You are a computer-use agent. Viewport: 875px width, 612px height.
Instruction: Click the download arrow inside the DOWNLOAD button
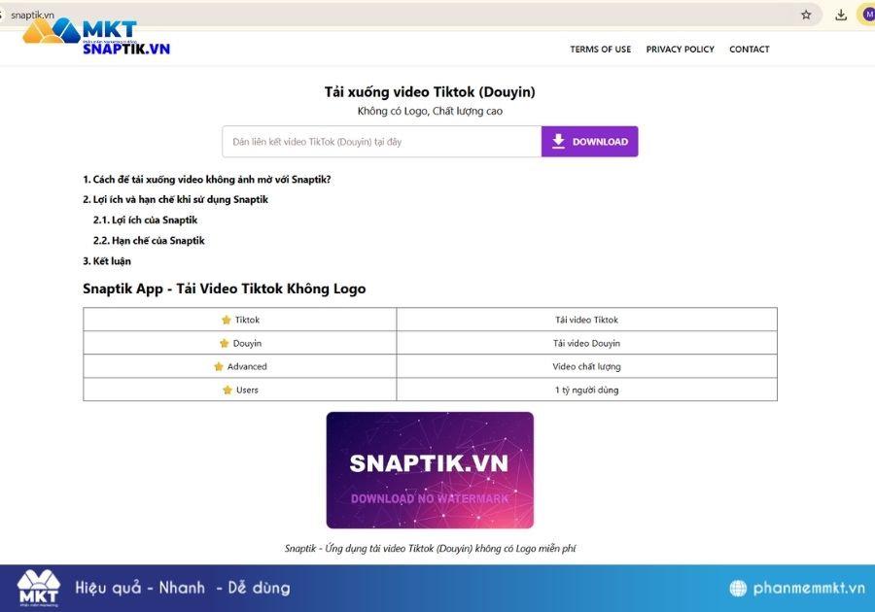[557, 141]
